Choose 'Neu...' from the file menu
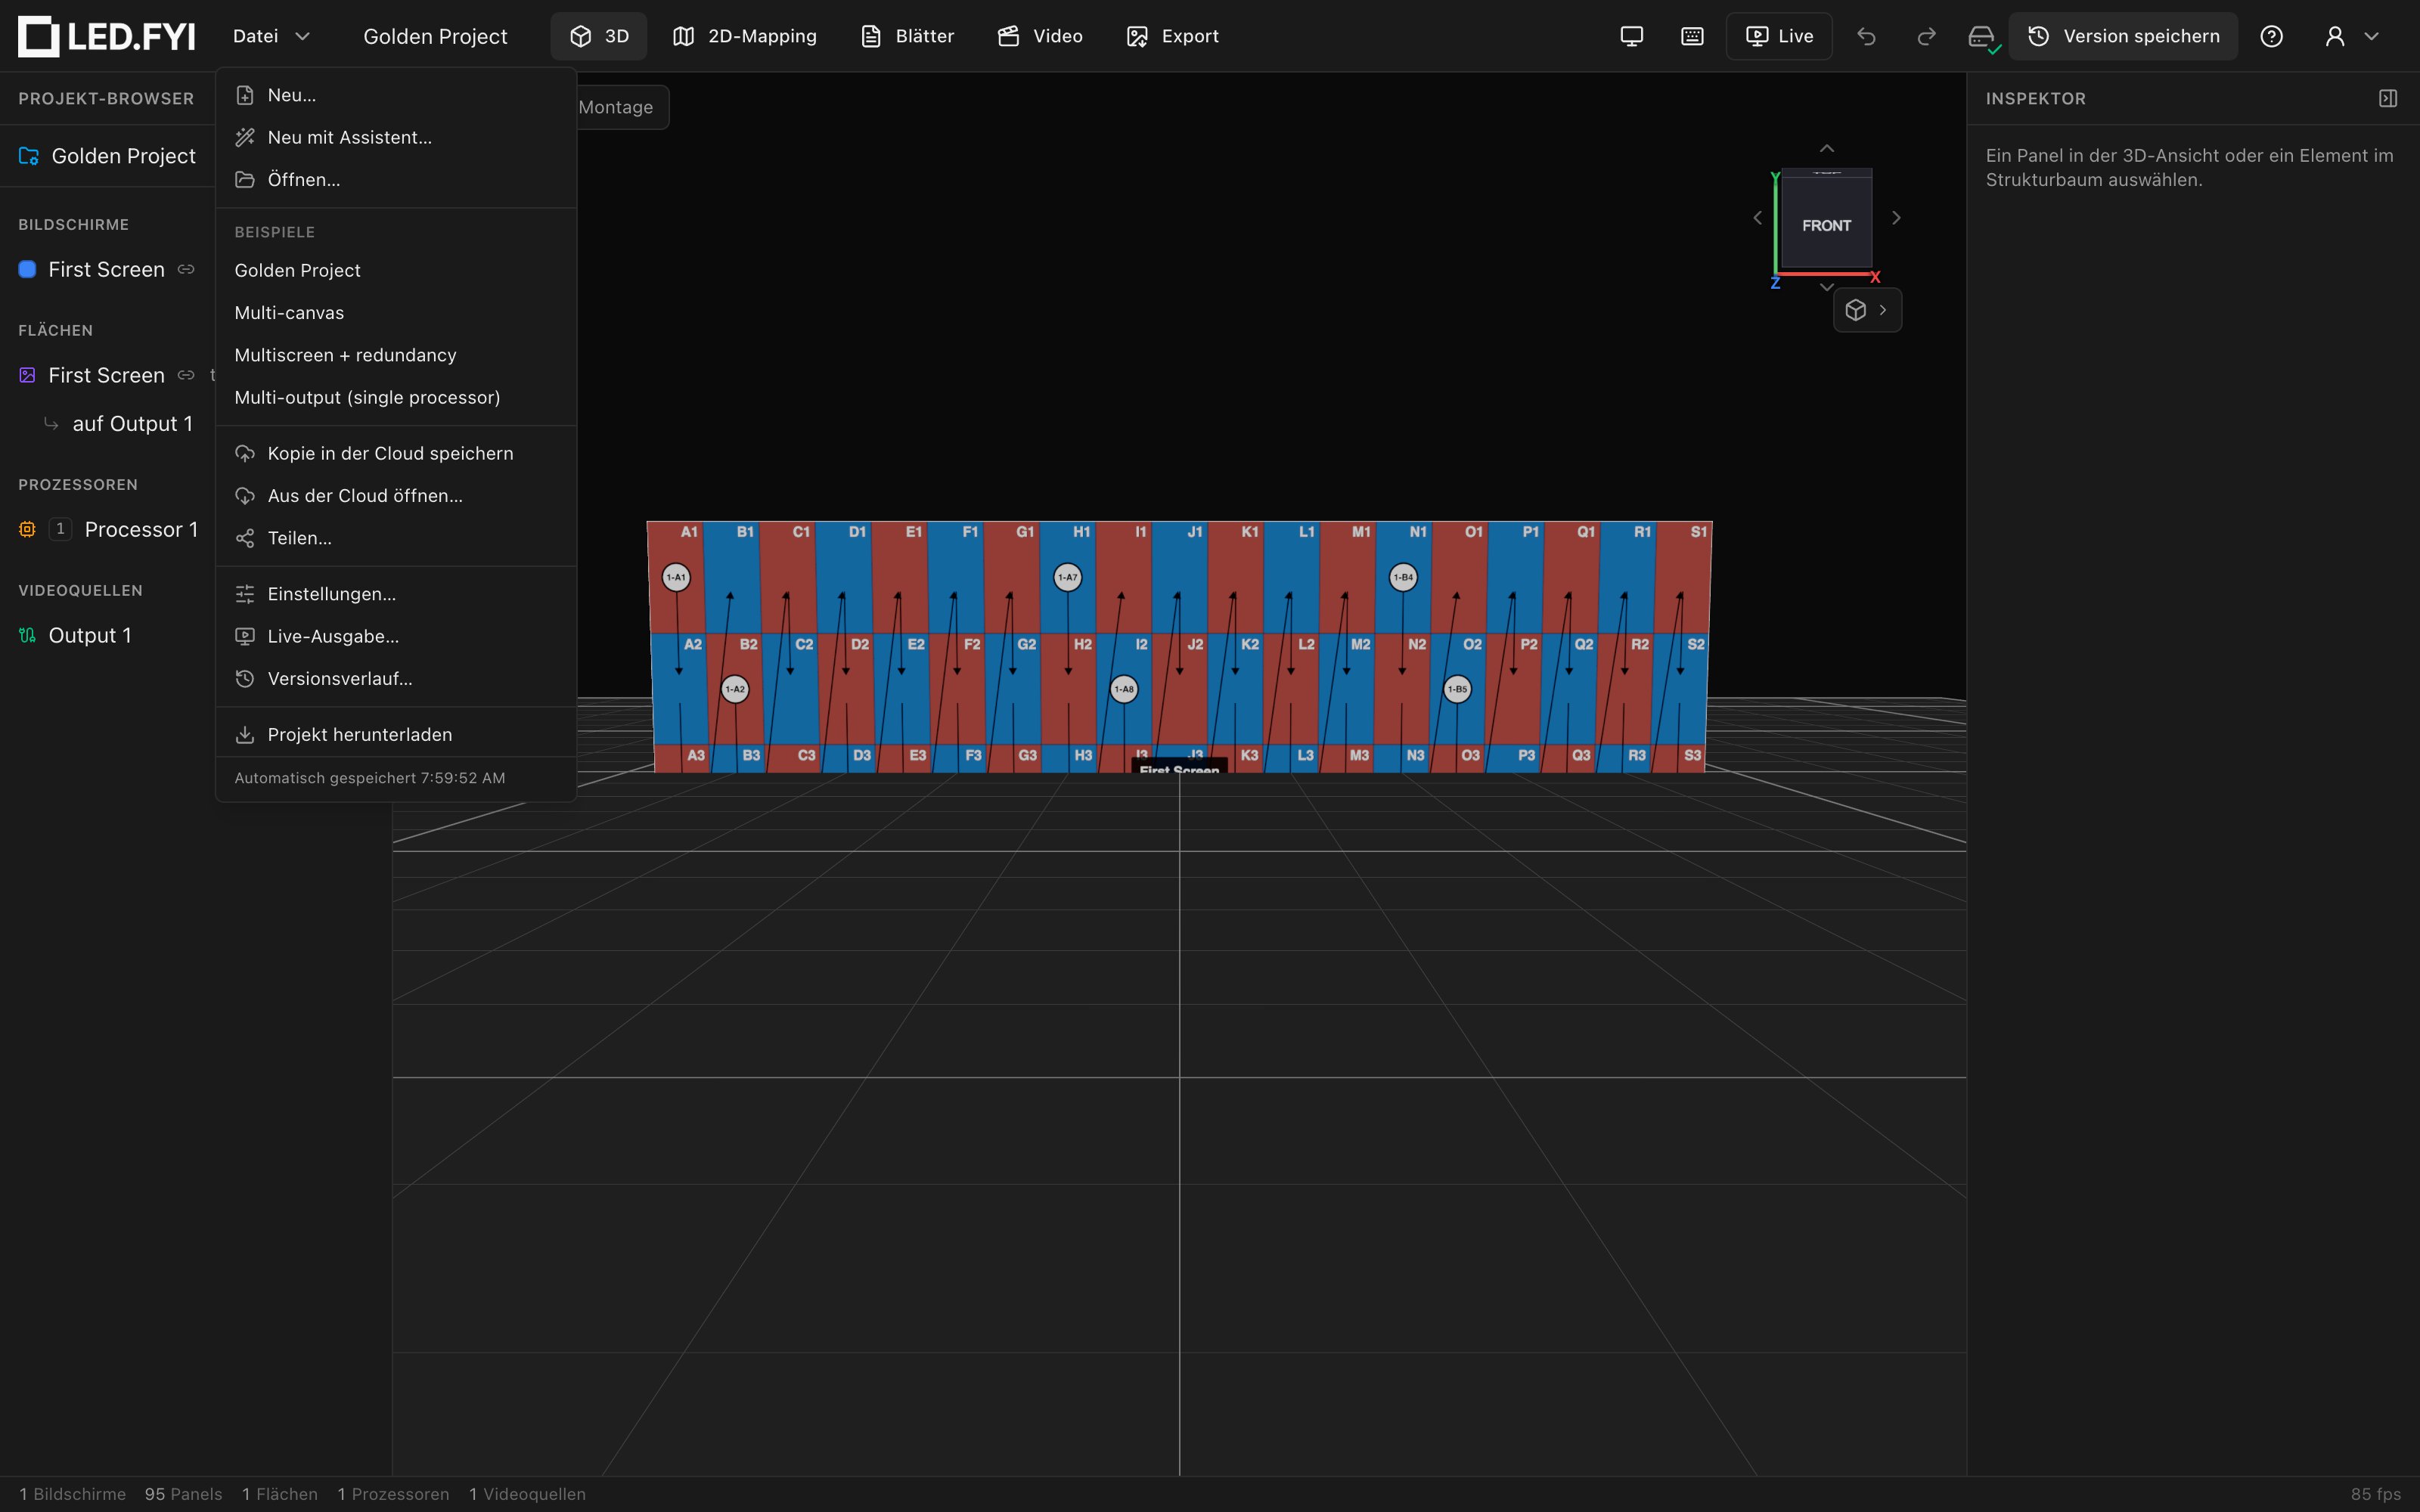 pos(396,95)
